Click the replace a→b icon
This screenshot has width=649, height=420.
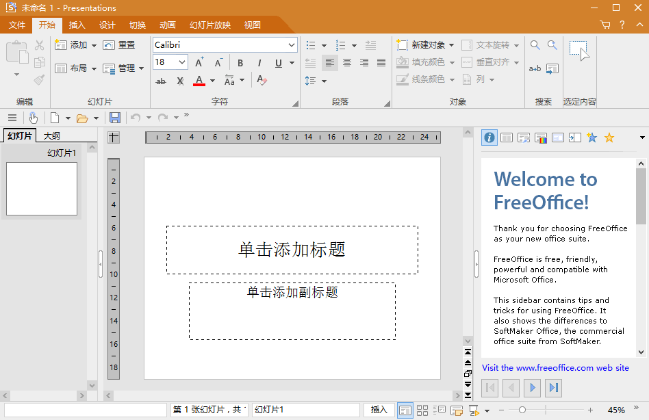tap(535, 68)
